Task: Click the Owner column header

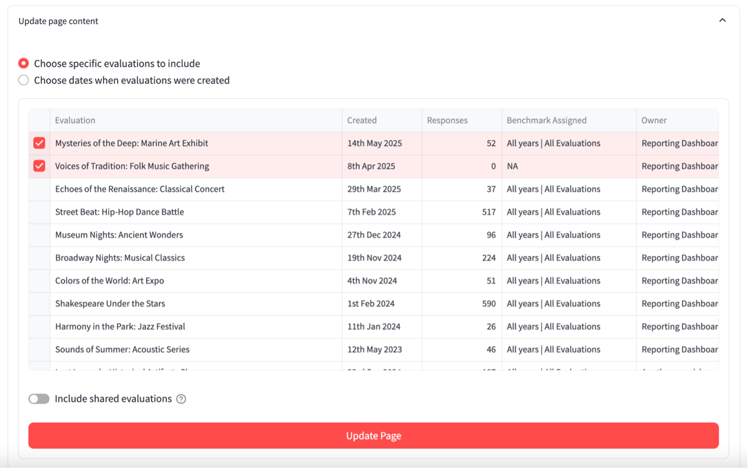Action: 654,120
